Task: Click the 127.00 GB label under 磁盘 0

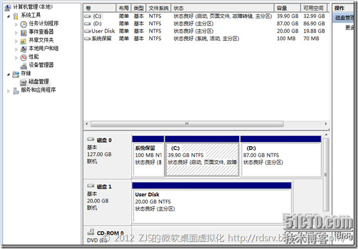Action: click(x=99, y=154)
